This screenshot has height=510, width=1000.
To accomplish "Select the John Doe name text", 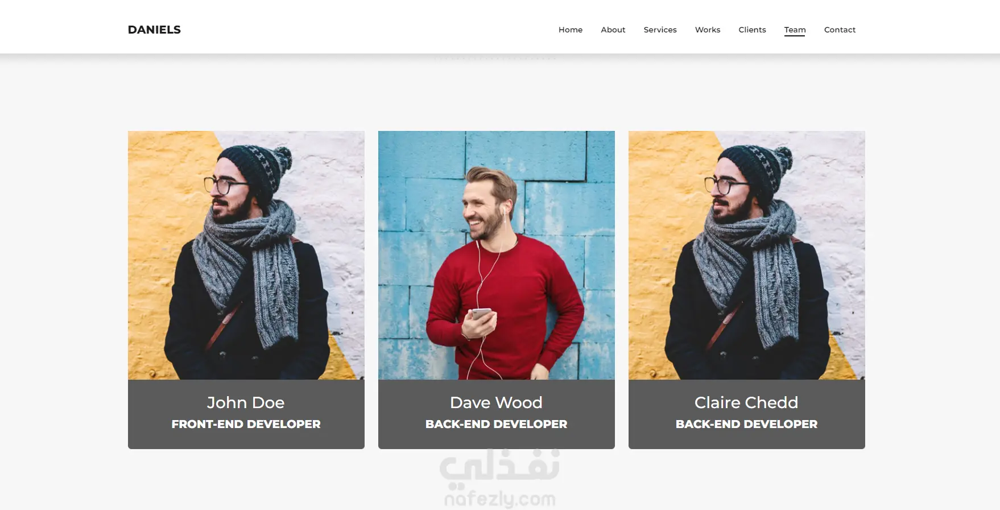I will point(246,402).
